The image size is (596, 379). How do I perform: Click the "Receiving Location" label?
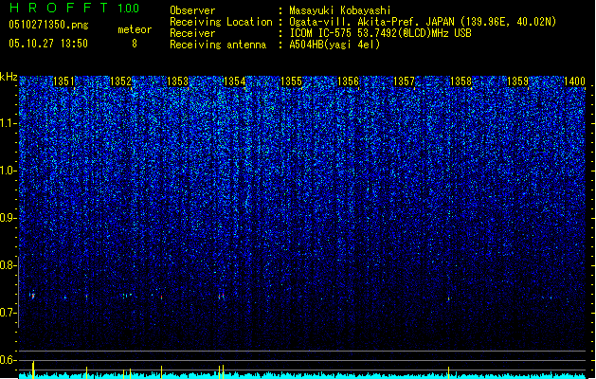click(x=221, y=22)
